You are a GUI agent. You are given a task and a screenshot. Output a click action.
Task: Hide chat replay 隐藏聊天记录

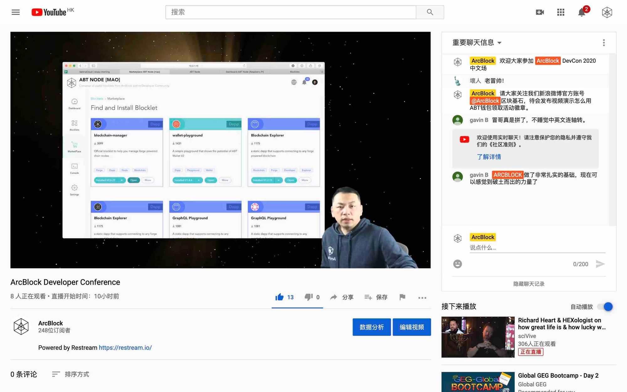529,284
